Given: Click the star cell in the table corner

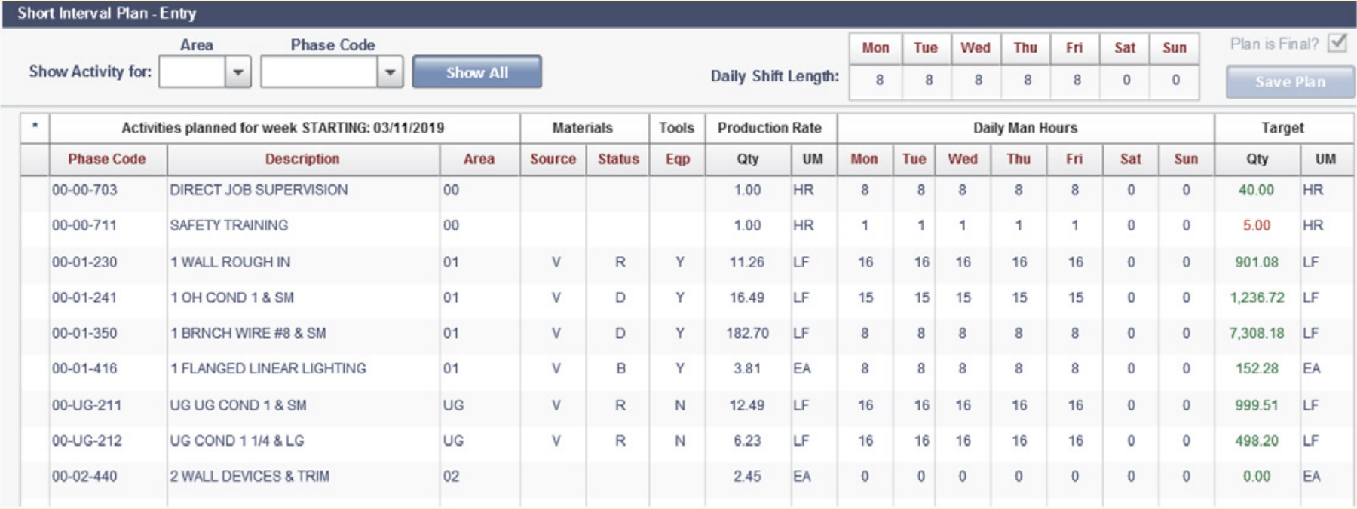Looking at the screenshot, I should coord(35,128).
